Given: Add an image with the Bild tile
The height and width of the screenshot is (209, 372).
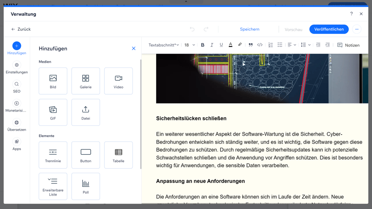Looking at the screenshot, I should point(53,81).
